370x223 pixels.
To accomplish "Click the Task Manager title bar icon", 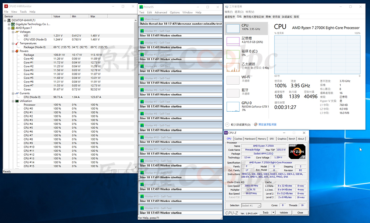I will coord(227,7).
